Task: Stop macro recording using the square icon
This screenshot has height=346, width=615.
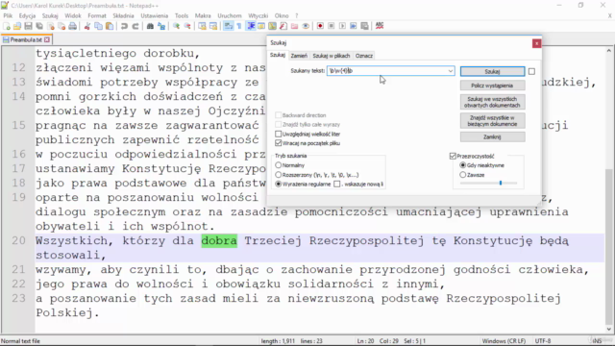Action: (331, 26)
